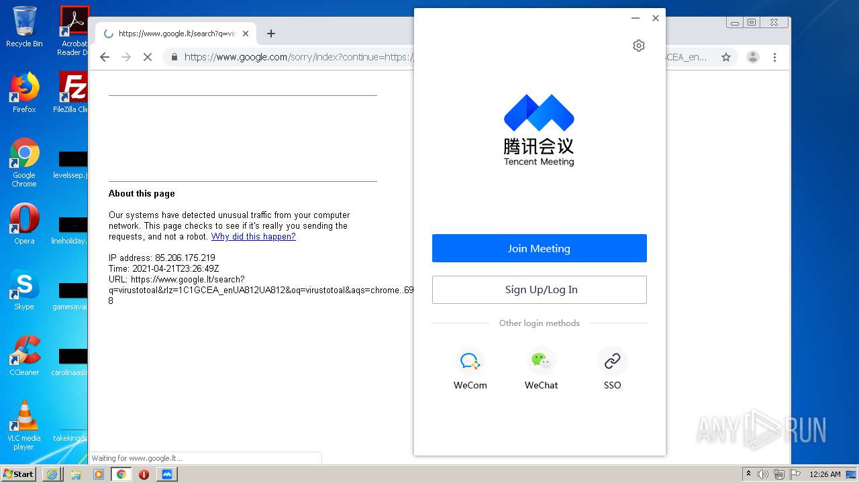Click the 12:26 AM taskbar clock

coord(825,474)
